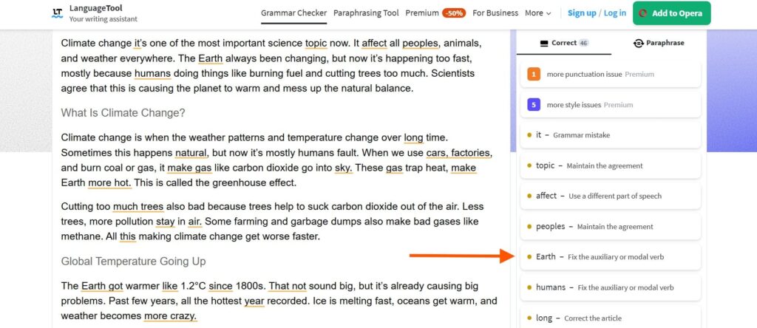
Task: Click the Paraphrase tab icon
Action: pos(638,43)
